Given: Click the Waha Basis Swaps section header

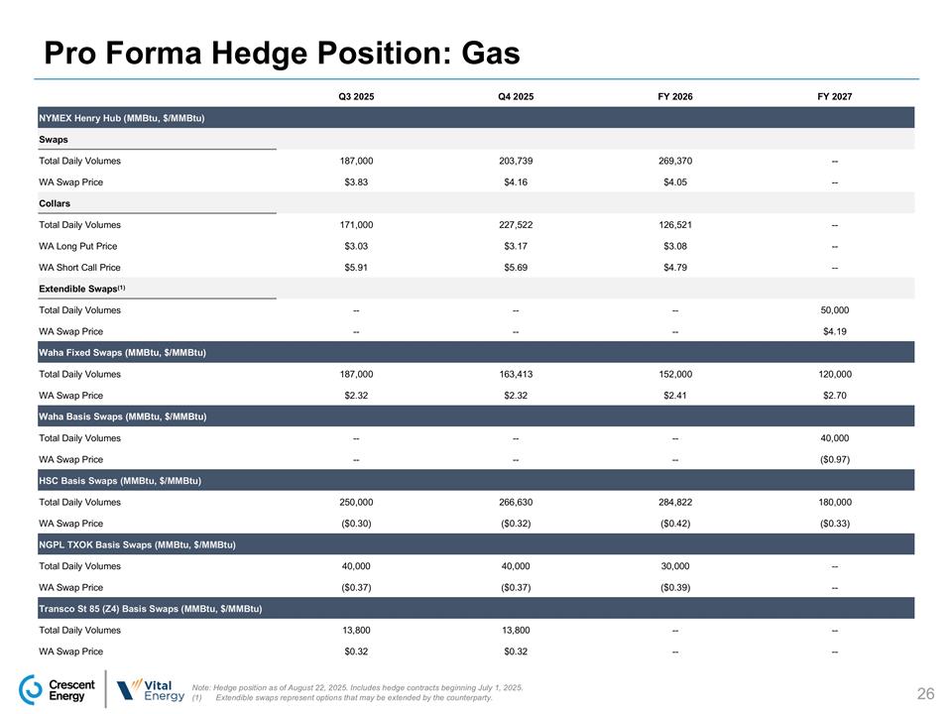Looking at the screenshot, I should pos(122,416).
